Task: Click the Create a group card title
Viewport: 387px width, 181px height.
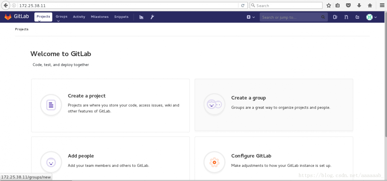Action: click(x=249, y=98)
